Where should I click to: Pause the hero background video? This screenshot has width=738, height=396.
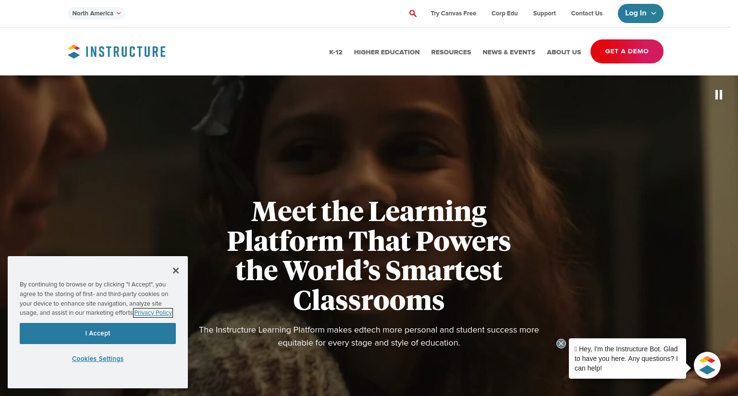click(x=719, y=95)
